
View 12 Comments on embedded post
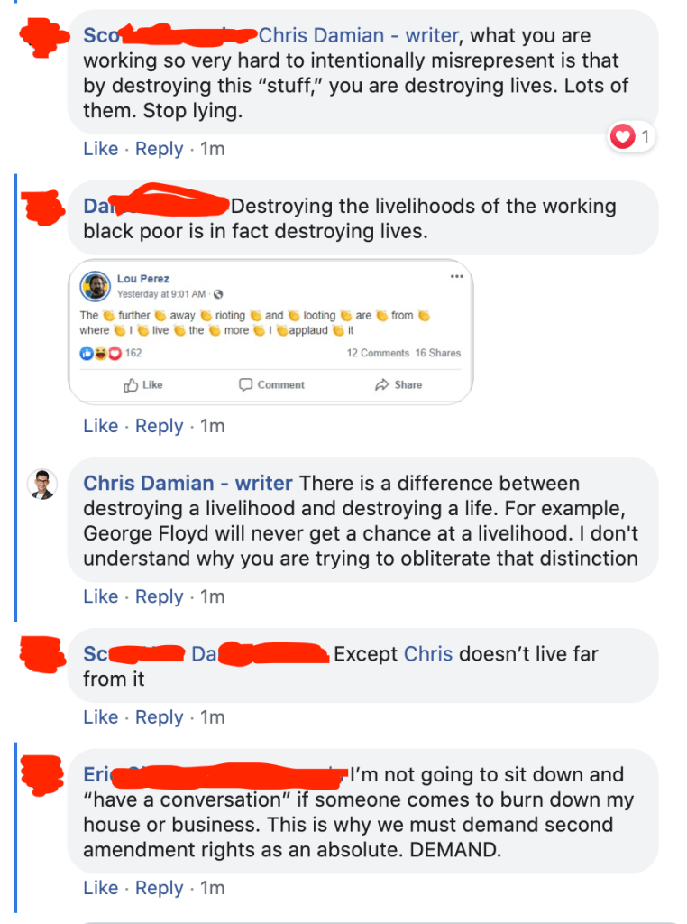tap(378, 353)
